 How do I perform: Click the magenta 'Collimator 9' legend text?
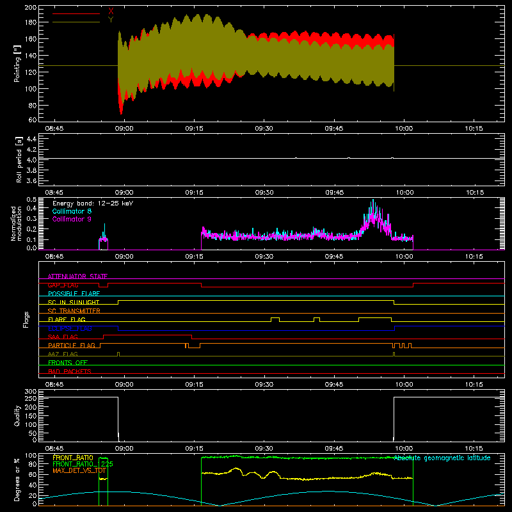tap(72, 219)
